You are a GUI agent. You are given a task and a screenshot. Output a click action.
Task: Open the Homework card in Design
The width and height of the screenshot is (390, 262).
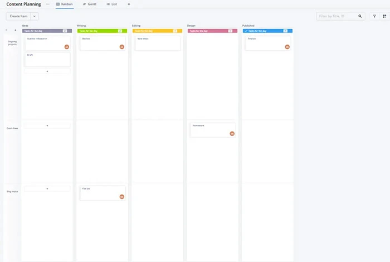point(212,130)
